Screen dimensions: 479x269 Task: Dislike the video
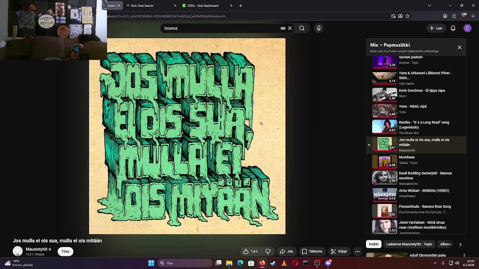pyautogui.click(x=268, y=251)
